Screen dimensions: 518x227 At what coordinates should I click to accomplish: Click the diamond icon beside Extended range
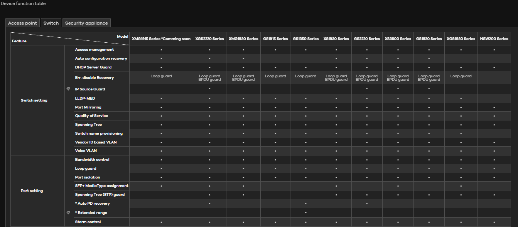(68, 212)
